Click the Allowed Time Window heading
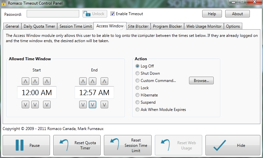The height and width of the screenshot is (158, 263). pos(30,59)
